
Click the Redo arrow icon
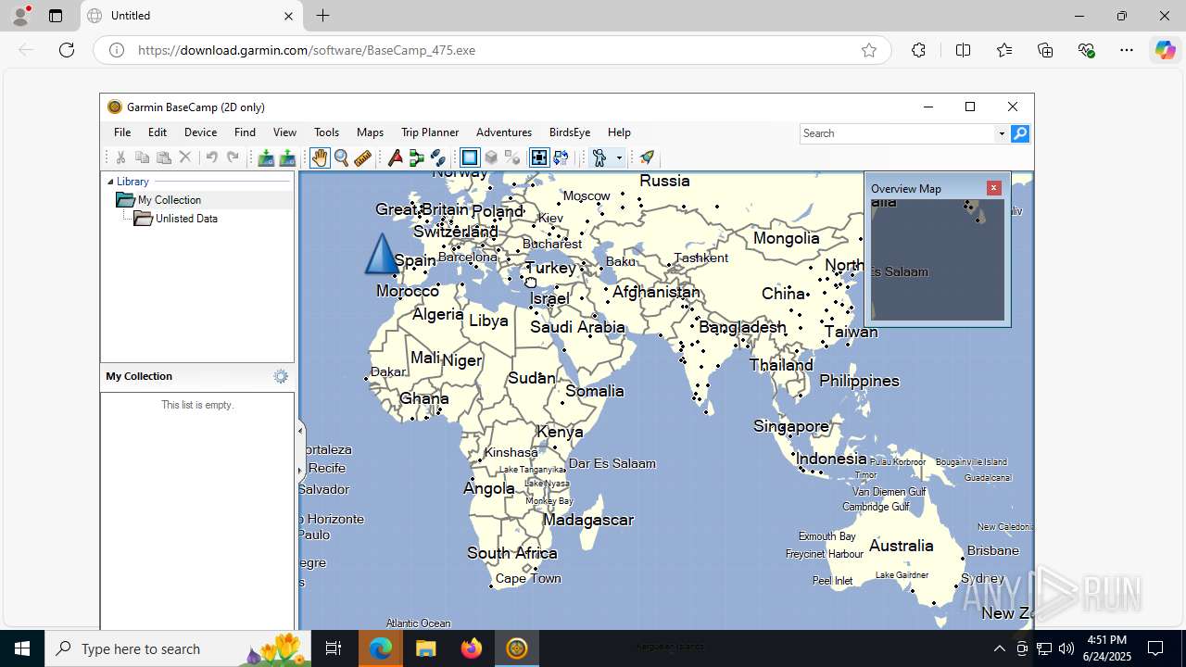tap(233, 157)
